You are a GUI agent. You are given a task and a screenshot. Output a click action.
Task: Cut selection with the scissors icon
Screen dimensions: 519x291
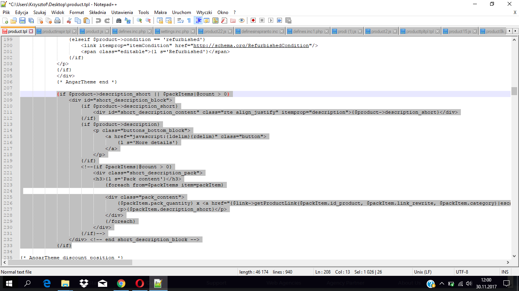point(69,20)
